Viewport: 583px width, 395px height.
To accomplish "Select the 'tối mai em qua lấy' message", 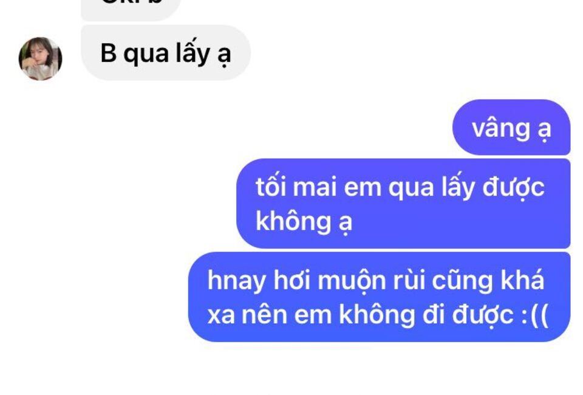I will (x=403, y=204).
